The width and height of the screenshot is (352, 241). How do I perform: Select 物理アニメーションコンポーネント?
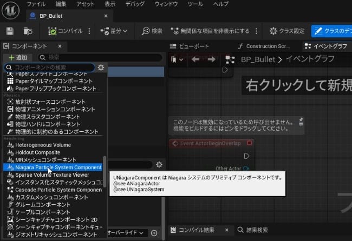click(x=53, y=109)
